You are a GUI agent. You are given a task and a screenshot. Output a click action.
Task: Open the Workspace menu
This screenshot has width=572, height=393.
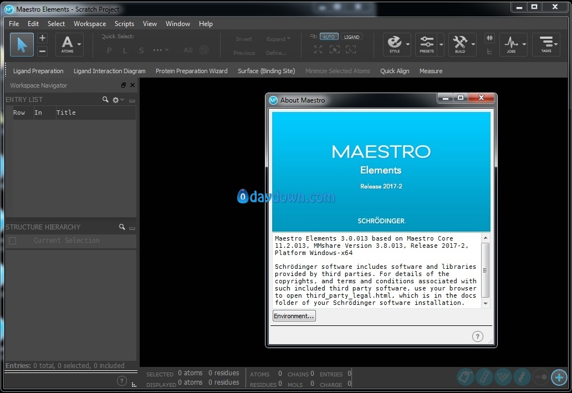[x=90, y=24]
